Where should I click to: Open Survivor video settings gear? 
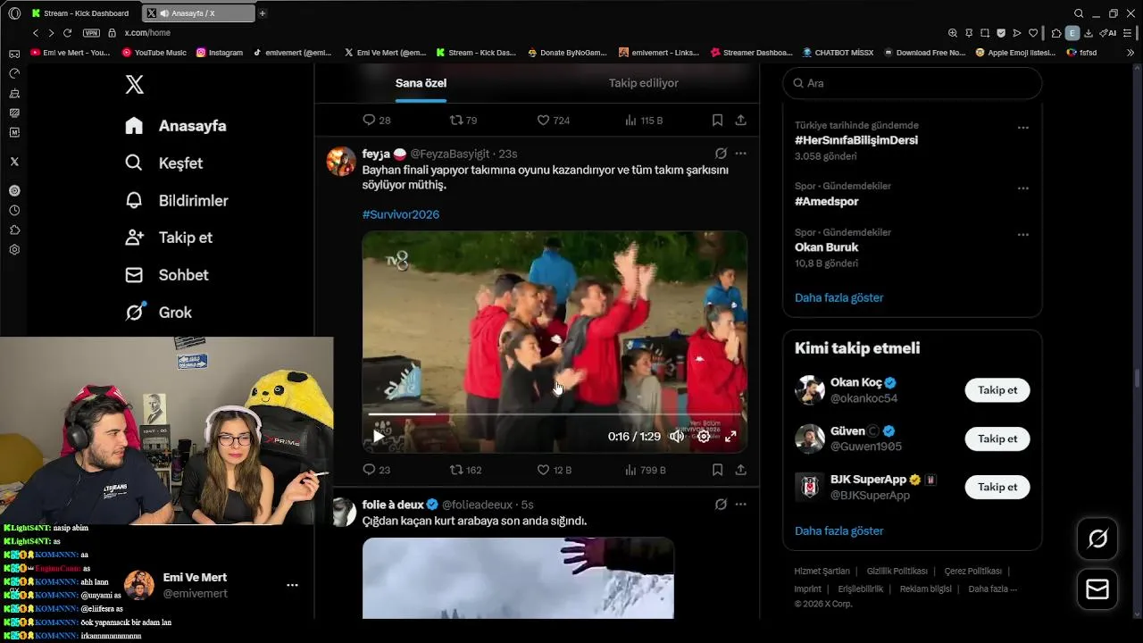(x=704, y=437)
